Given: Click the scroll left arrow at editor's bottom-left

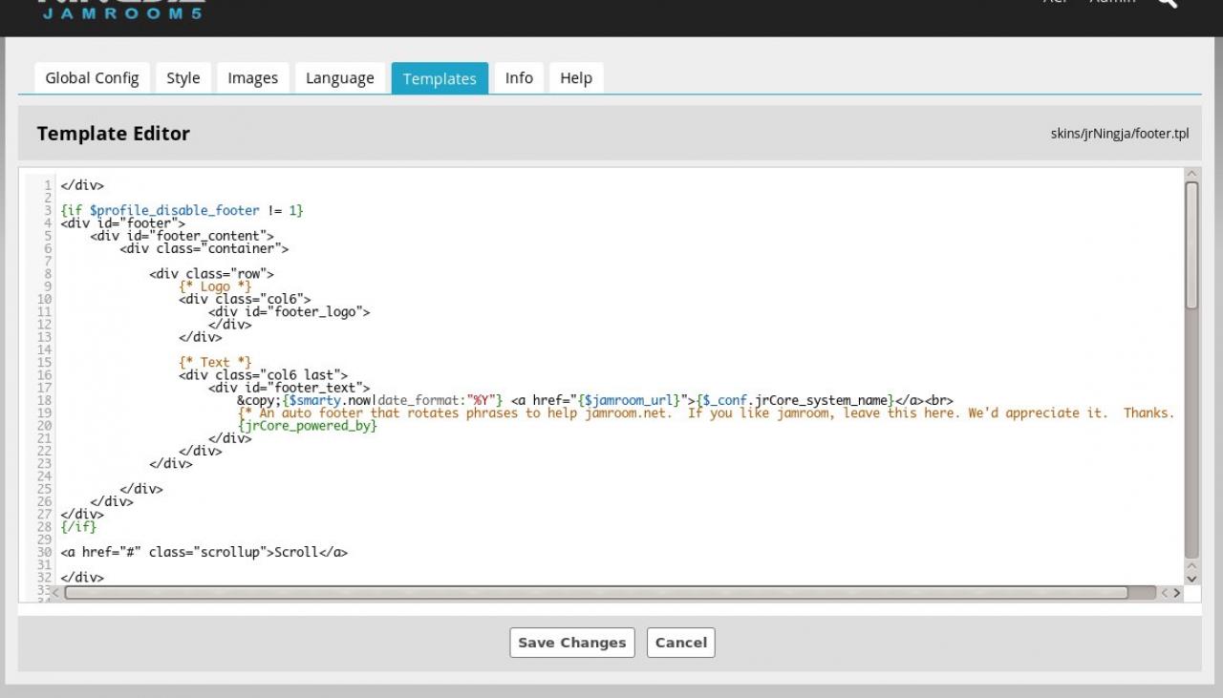Looking at the screenshot, I should 55,593.
